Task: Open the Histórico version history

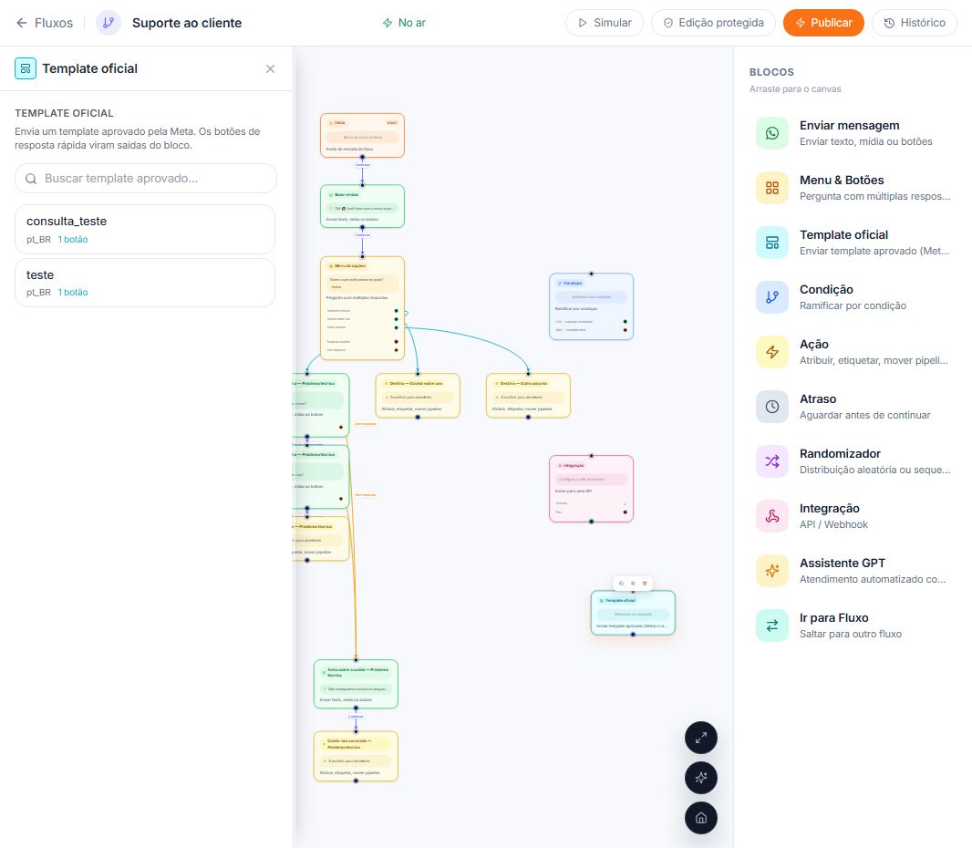Action: pyautogui.click(x=915, y=23)
